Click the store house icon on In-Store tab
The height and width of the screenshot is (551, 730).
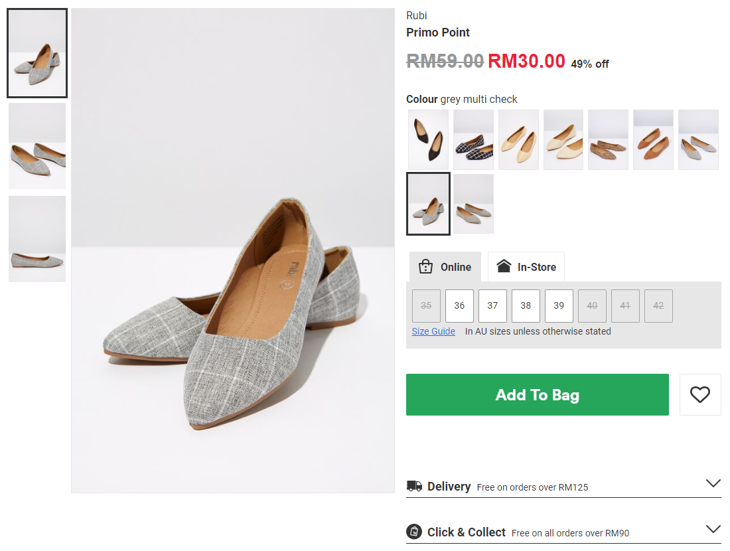pyautogui.click(x=504, y=267)
